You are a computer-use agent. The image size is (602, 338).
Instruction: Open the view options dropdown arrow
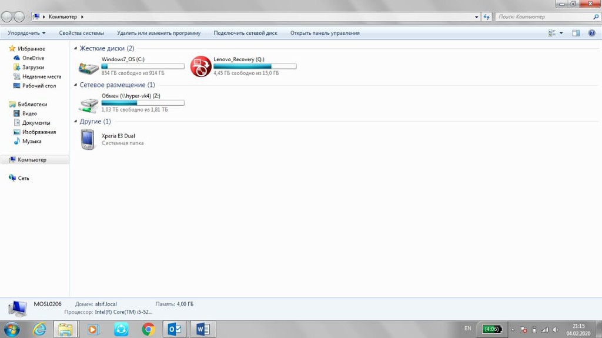tap(561, 33)
